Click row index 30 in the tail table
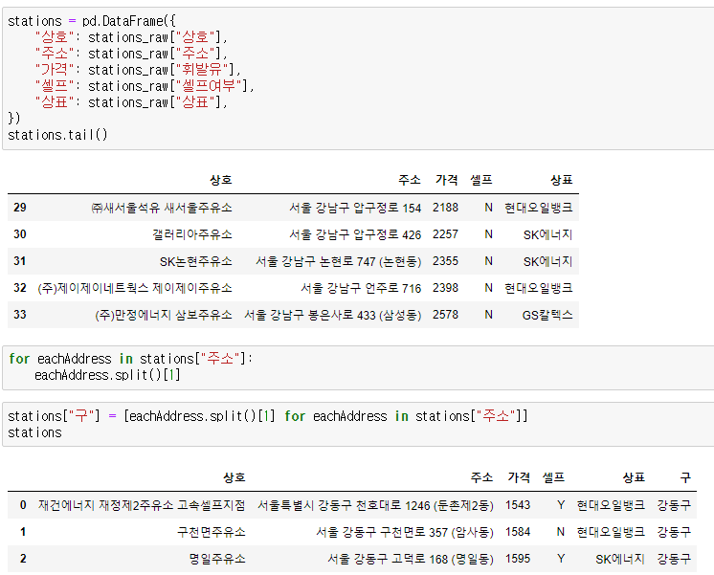 20,234
